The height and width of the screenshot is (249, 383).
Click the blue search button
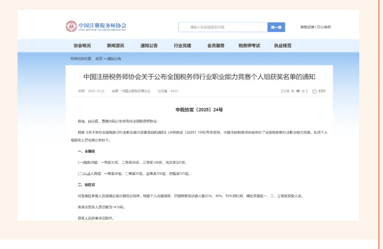[276, 27]
